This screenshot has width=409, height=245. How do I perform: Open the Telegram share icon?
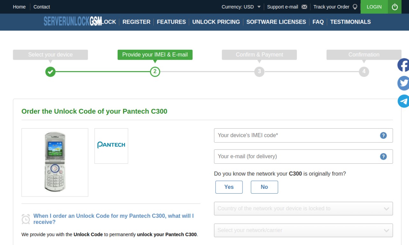click(403, 101)
